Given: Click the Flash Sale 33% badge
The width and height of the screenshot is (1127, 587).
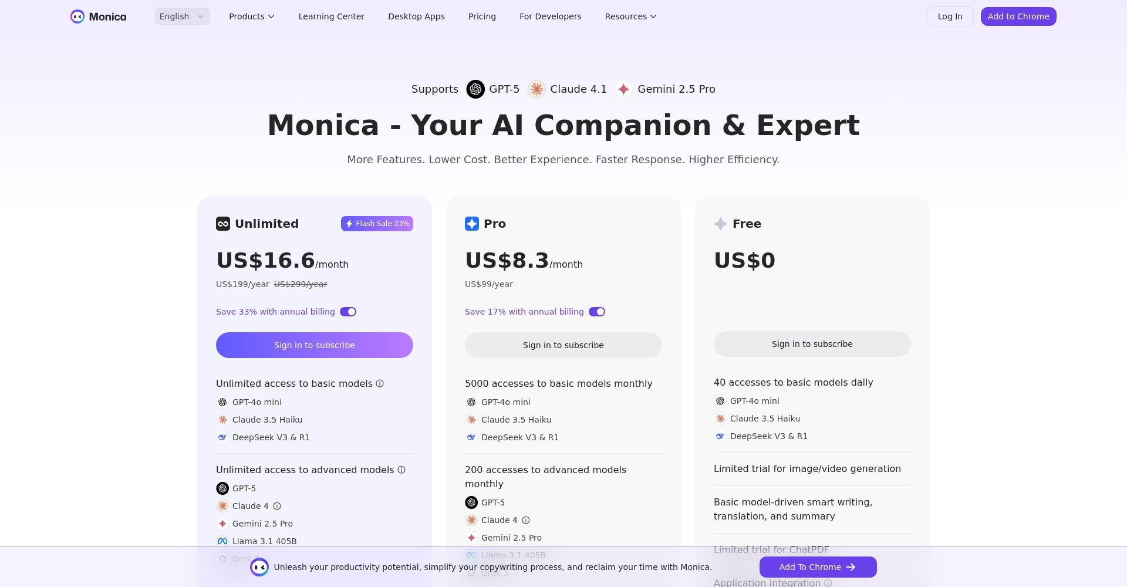Looking at the screenshot, I should pos(377,224).
